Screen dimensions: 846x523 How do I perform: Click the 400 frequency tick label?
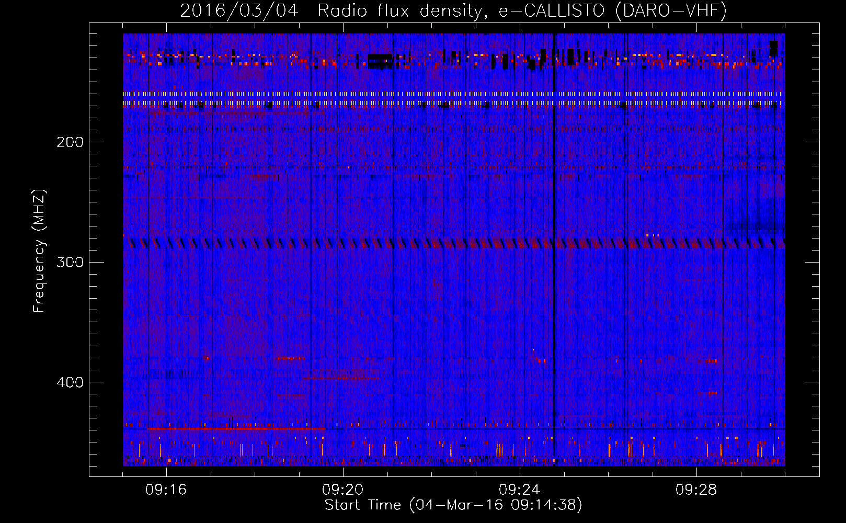coord(70,382)
